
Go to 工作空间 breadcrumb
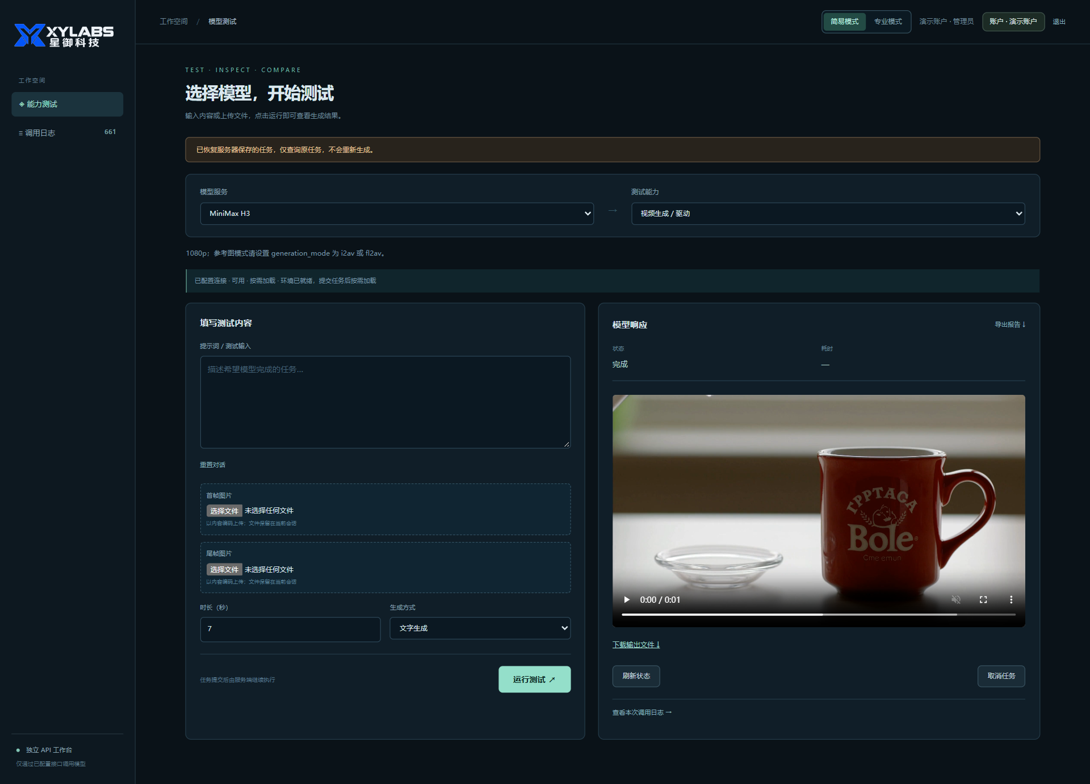pos(174,22)
